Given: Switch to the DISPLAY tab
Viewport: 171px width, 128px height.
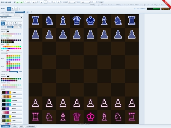Looking at the screenshot, I should coord(17,15).
